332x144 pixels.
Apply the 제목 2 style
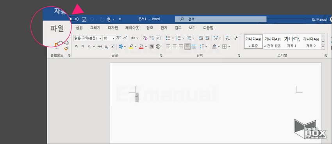coord(311,41)
